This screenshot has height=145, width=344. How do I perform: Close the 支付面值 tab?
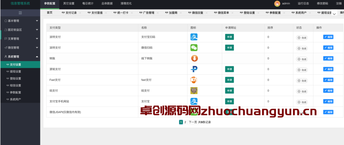tap(106, 13)
